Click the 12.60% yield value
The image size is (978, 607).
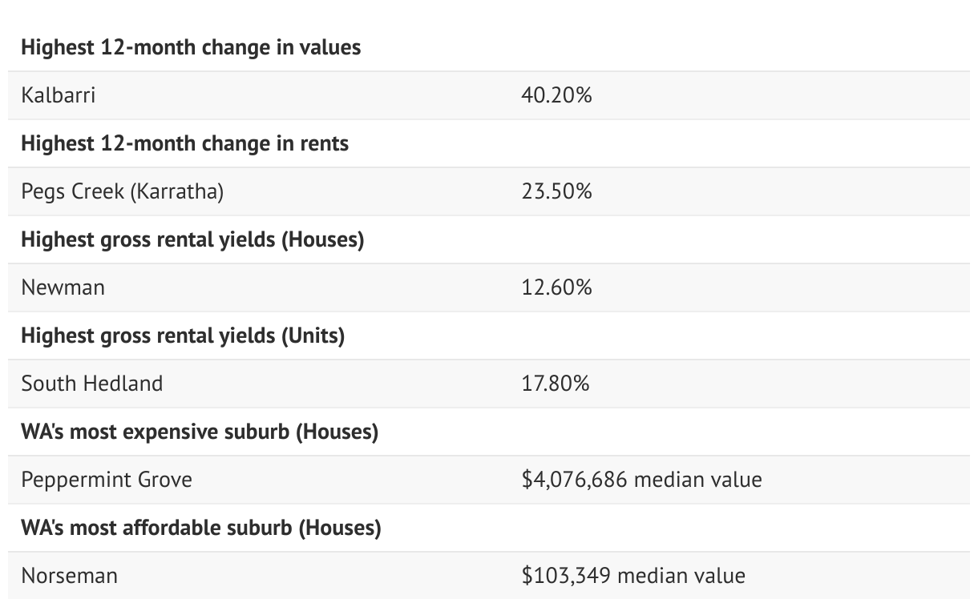coord(556,287)
